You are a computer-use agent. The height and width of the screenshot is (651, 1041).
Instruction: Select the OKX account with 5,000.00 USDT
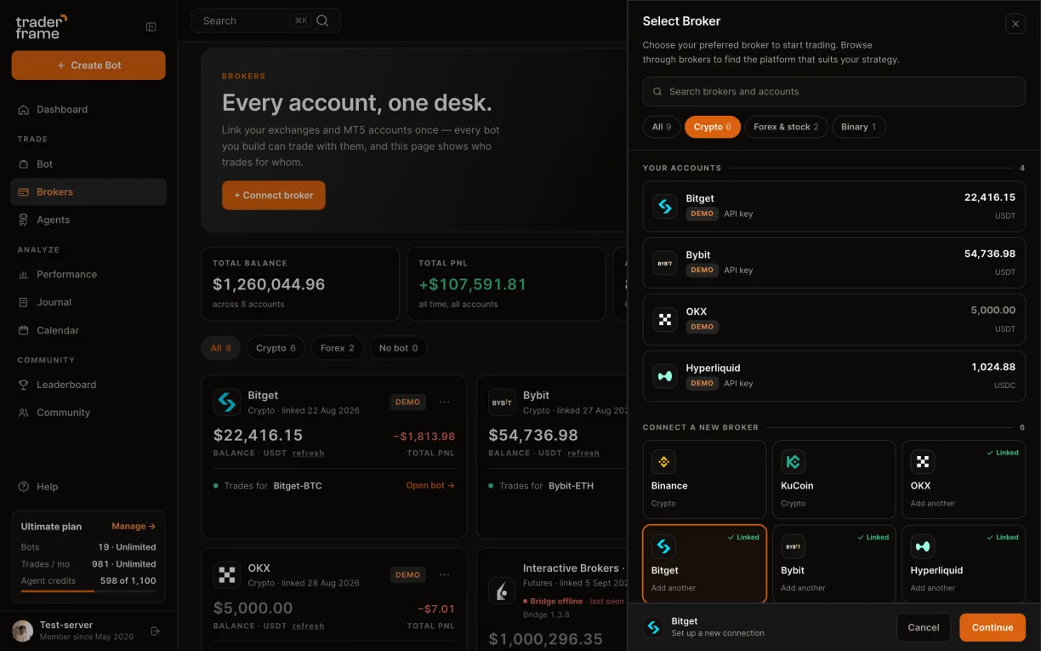(833, 319)
